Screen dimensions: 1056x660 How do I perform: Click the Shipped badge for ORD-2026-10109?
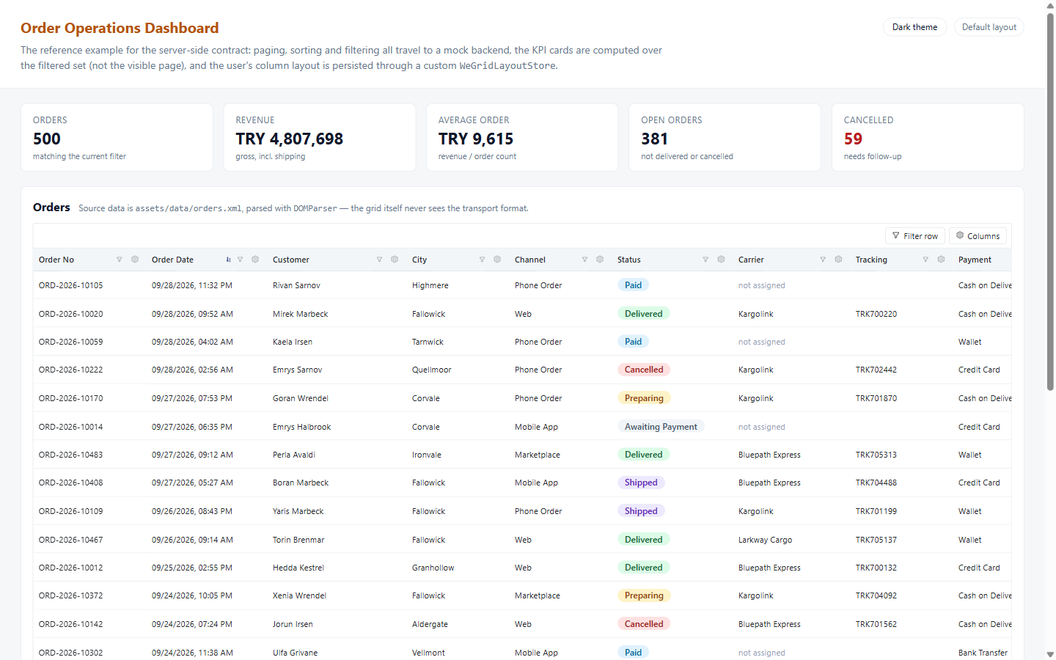coord(641,511)
